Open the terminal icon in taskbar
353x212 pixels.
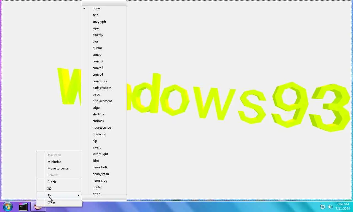pos(23,207)
